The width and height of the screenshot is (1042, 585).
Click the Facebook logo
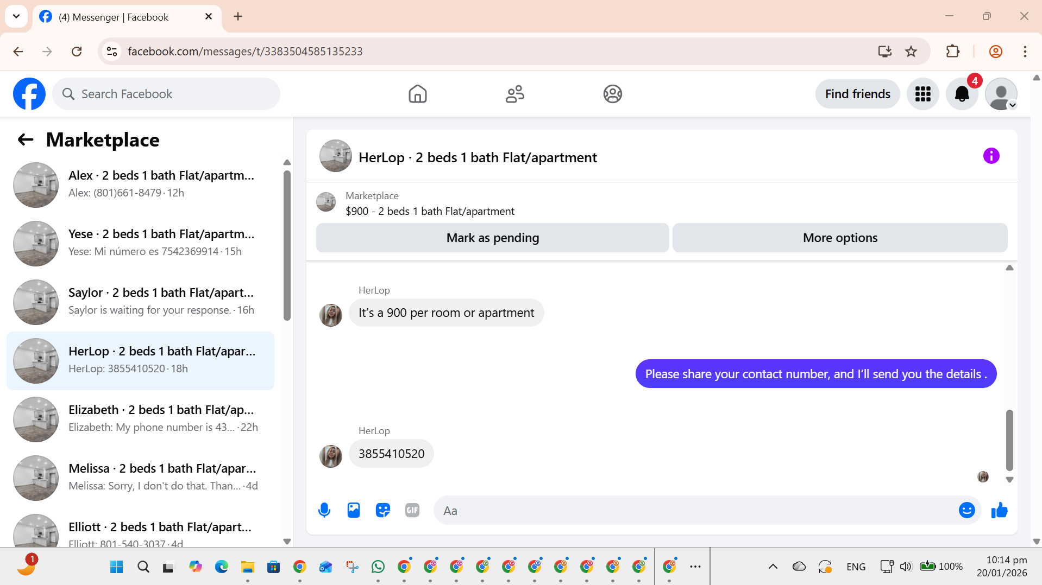coord(29,94)
